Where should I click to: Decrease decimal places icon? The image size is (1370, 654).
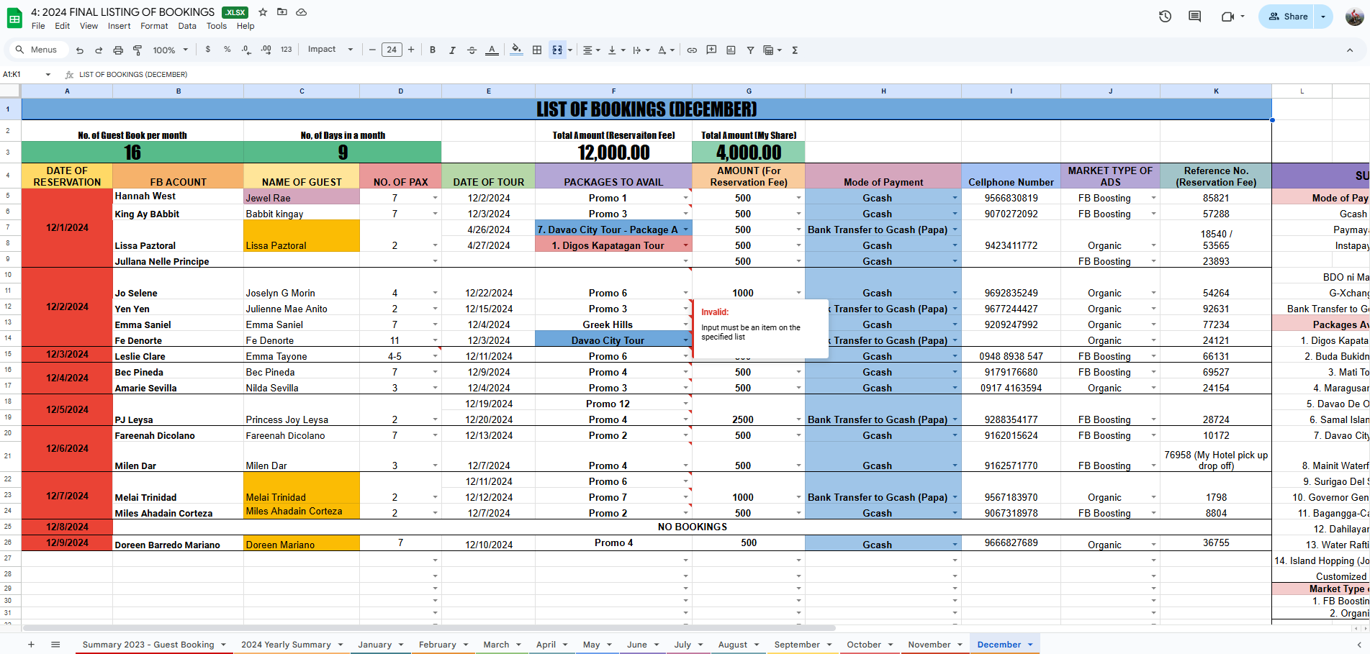coord(246,50)
